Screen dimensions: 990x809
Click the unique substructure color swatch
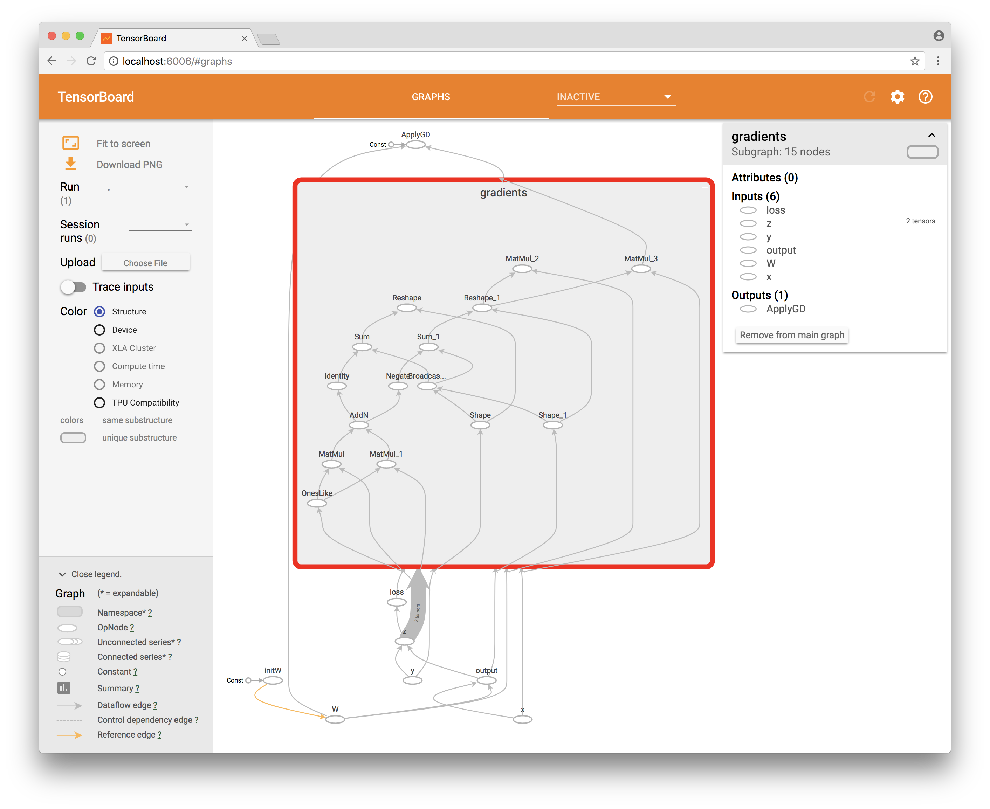73,438
